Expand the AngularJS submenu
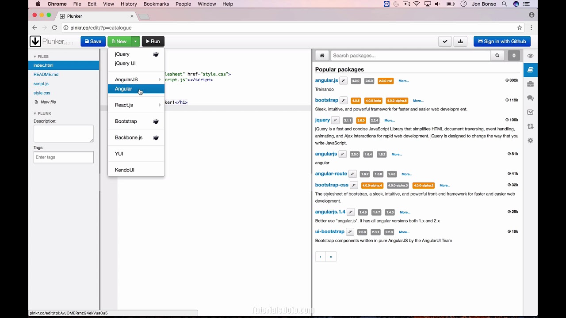Screen dimensions: 566x318 (x=136, y=79)
